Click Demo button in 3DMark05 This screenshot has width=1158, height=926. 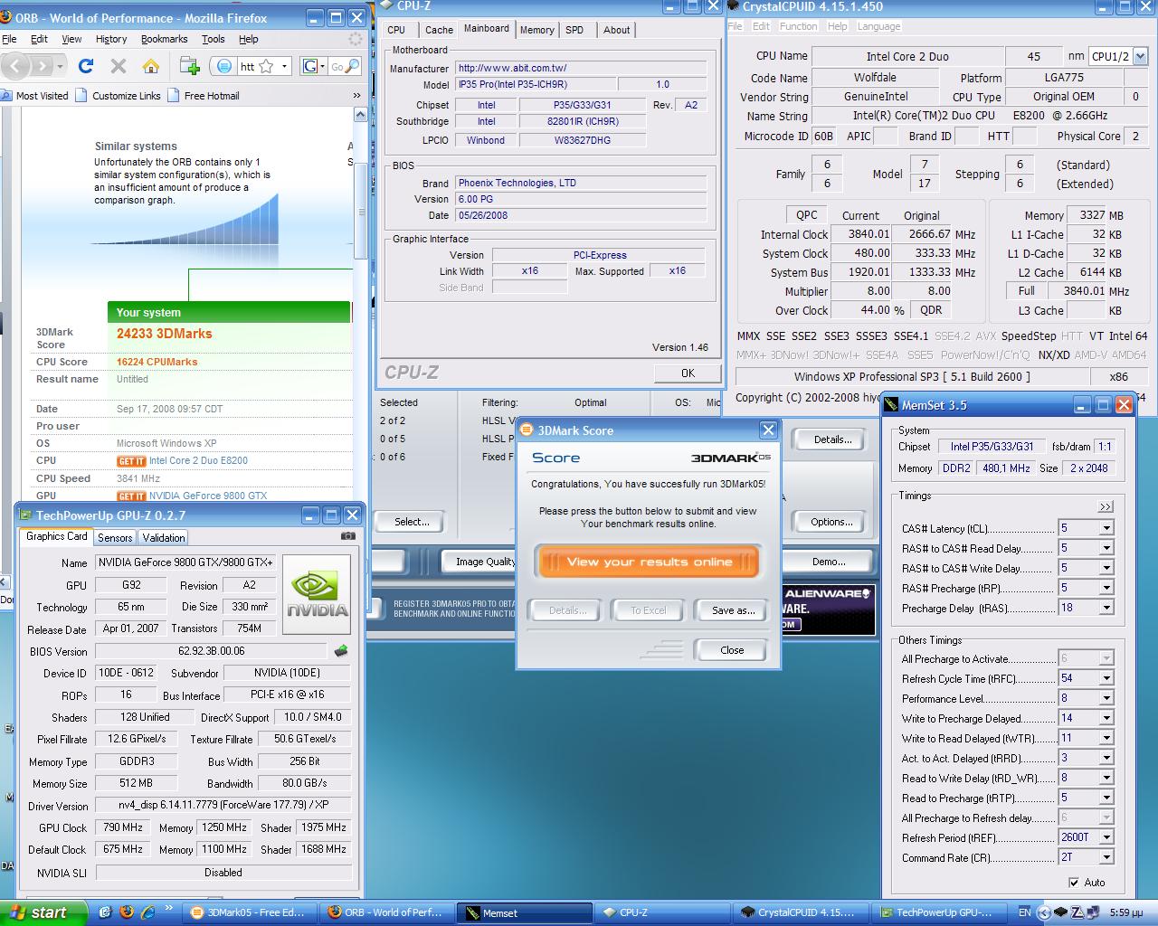pos(828,562)
